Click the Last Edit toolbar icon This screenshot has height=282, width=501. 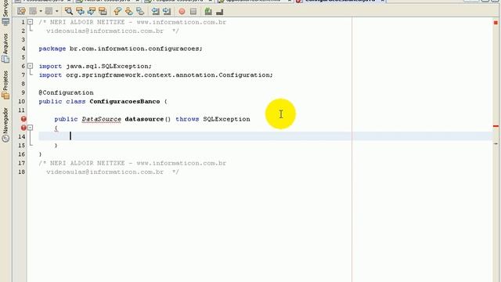tap(21, 11)
